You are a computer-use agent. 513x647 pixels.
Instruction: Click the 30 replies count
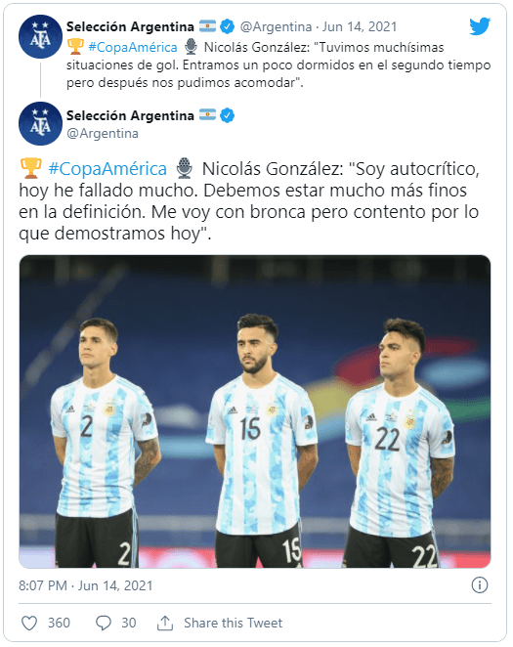tap(129, 623)
